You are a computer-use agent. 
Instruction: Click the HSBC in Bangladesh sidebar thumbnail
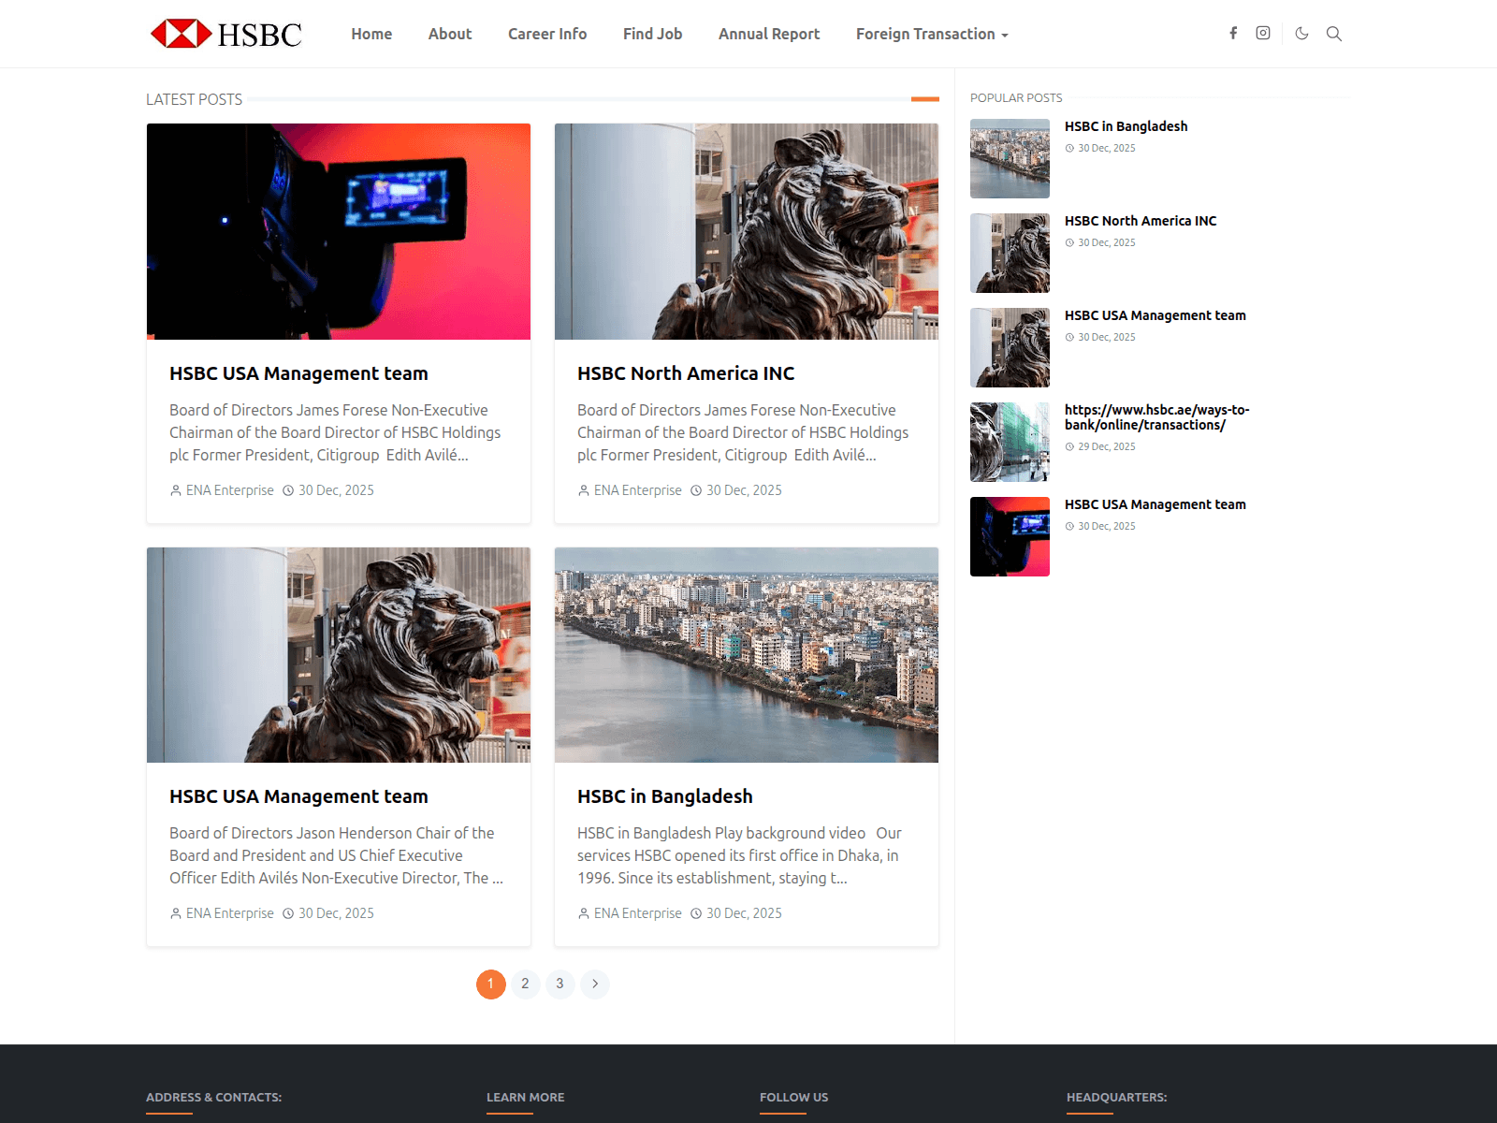click(1010, 158)
